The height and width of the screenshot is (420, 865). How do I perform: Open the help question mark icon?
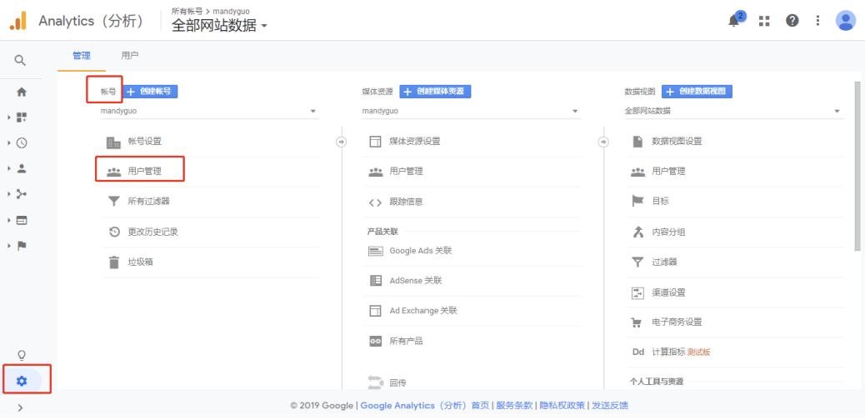[792, 21]
